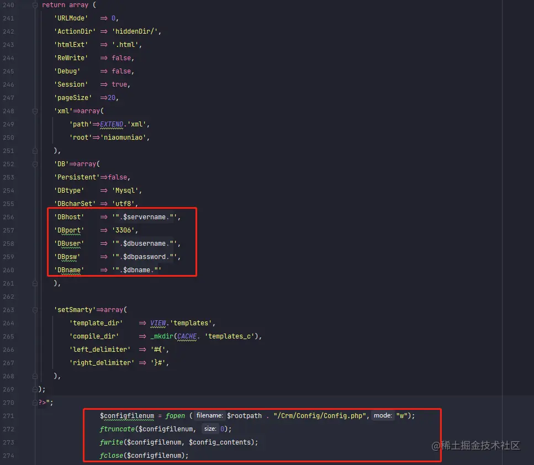Click the 'ActionDir' key
Screen dimensions: 534x465
click(x=75, y=31)
